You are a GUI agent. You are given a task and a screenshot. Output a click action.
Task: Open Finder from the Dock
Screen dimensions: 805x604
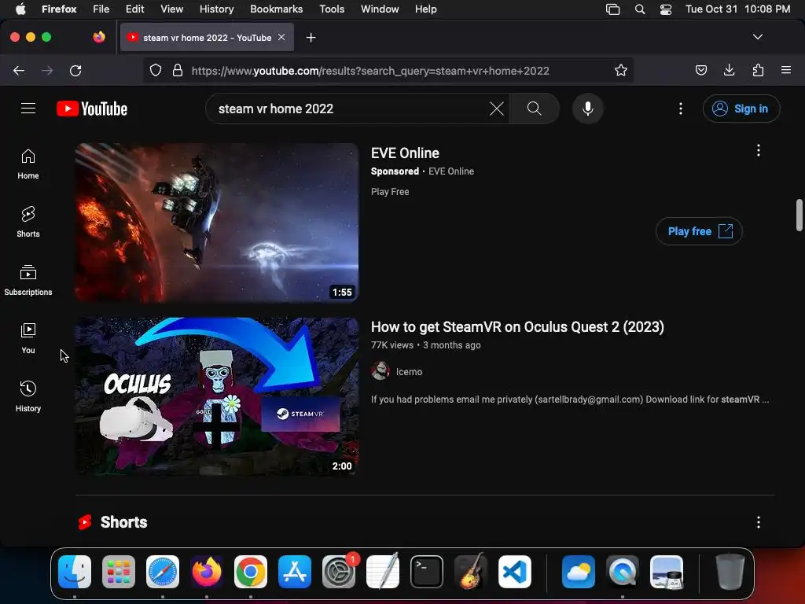coord(75,572)
